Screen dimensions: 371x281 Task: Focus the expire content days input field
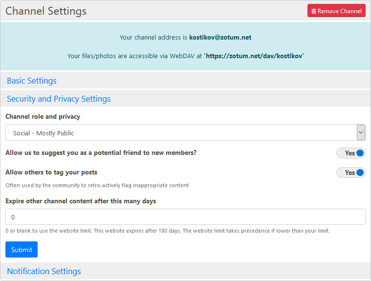click(x=185, y=217)
